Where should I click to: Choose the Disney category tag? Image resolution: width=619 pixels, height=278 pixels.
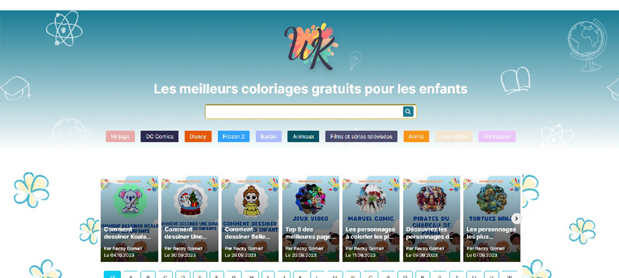[x=198, y=137]
